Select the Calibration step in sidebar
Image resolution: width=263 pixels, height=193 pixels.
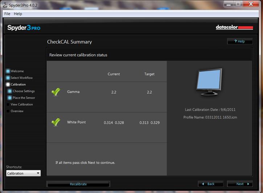click(x=18, y=84)
